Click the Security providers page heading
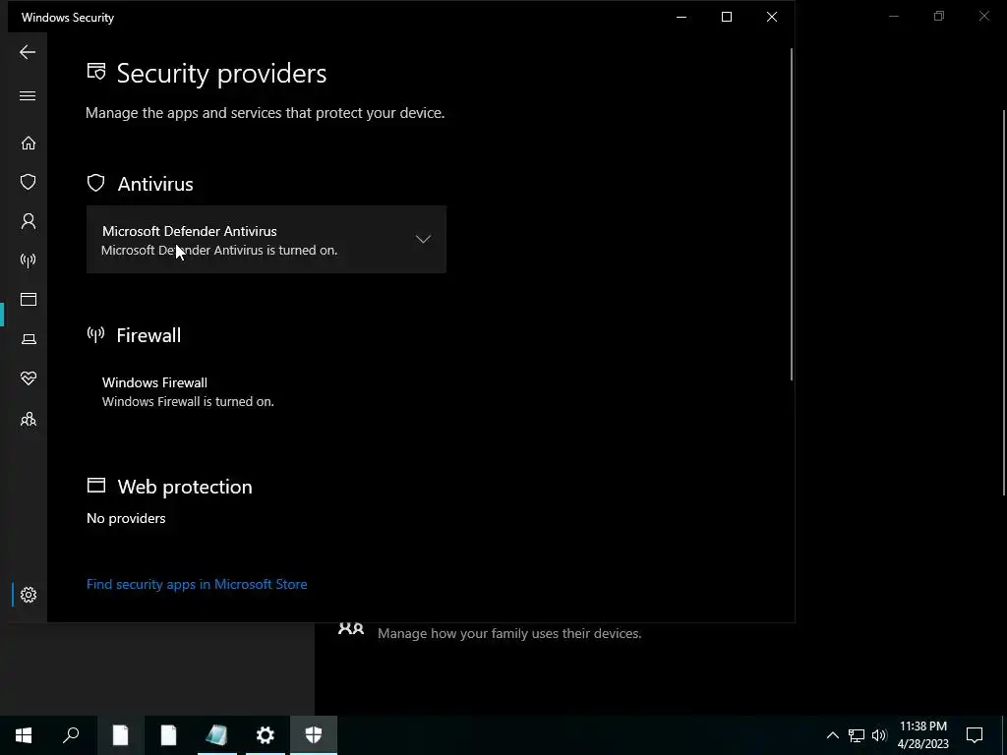Image resolution: width=1007 pixels, height=755 pixels. (x=221, y=73)
